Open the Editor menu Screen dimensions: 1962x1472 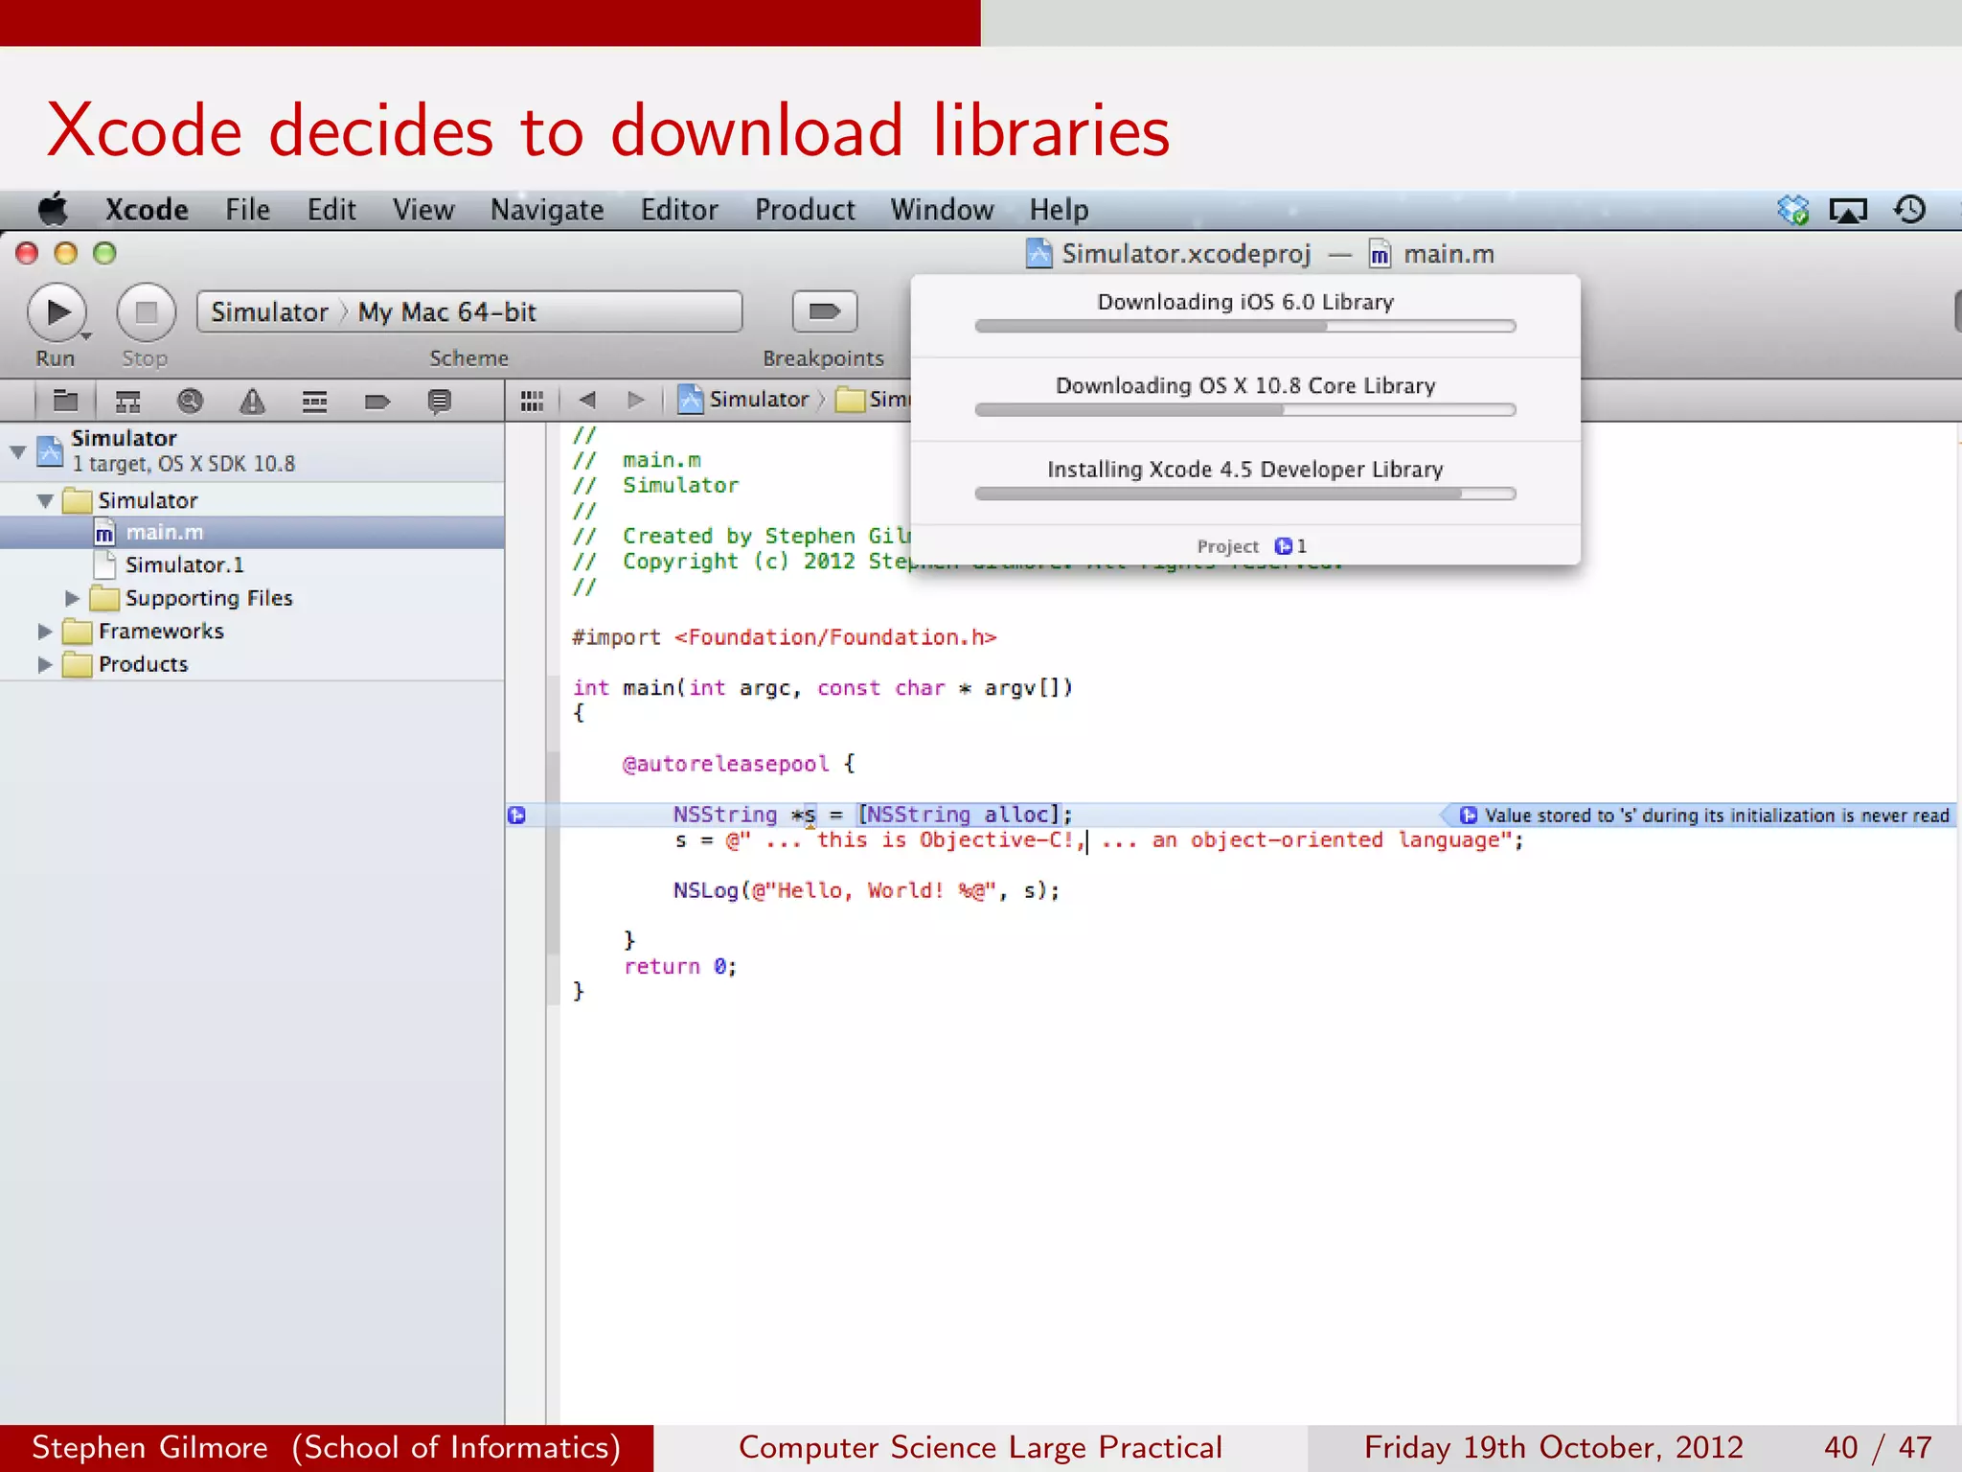(679, 209)
